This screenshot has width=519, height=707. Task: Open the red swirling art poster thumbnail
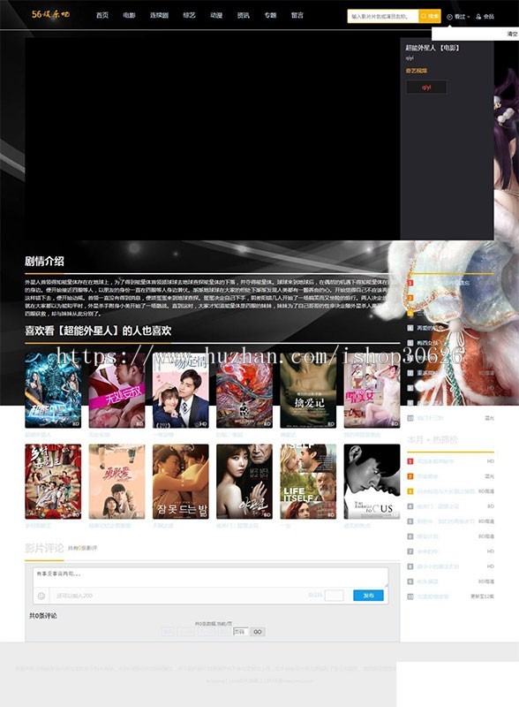tap(244, 391)
